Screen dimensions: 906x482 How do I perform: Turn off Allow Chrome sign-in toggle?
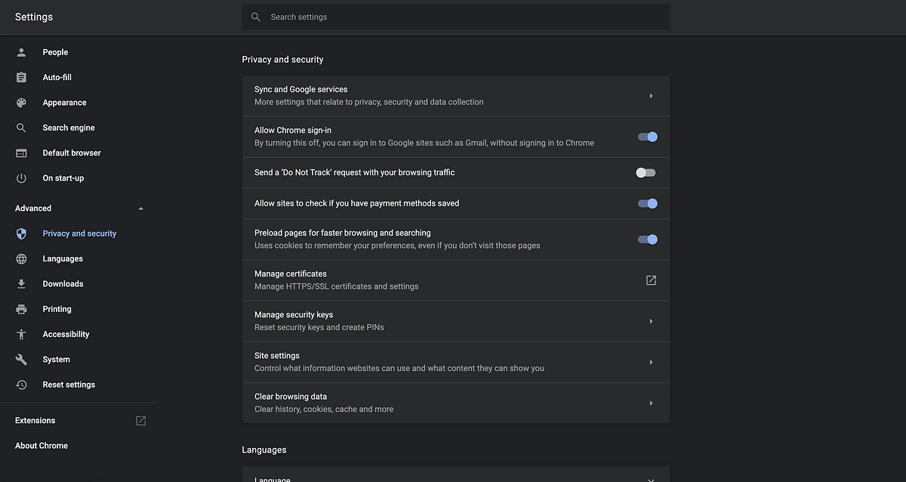648,137
